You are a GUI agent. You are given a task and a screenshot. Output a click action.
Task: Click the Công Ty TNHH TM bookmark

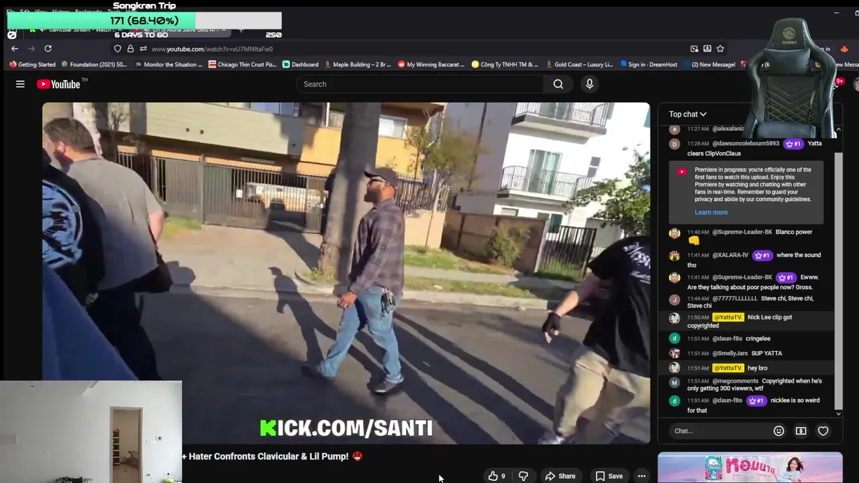504,64
